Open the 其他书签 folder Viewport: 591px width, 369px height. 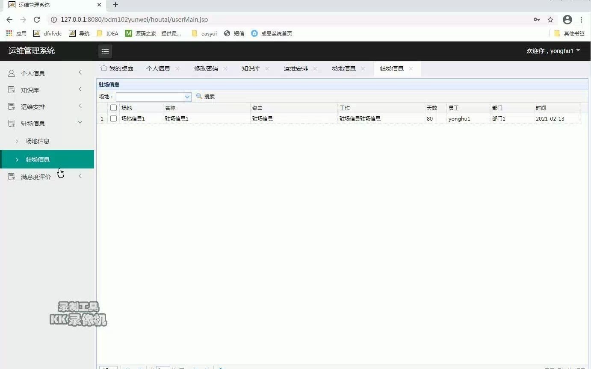click(x=569, y=33)
